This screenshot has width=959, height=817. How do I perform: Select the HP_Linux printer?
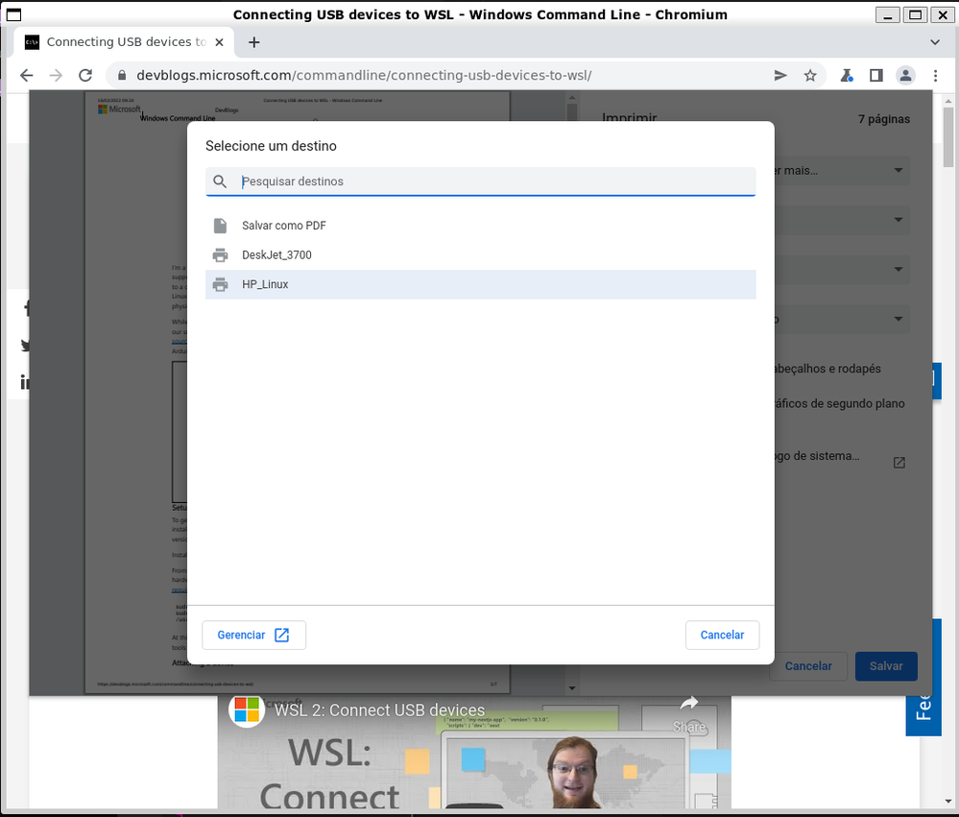click(481, 284)
